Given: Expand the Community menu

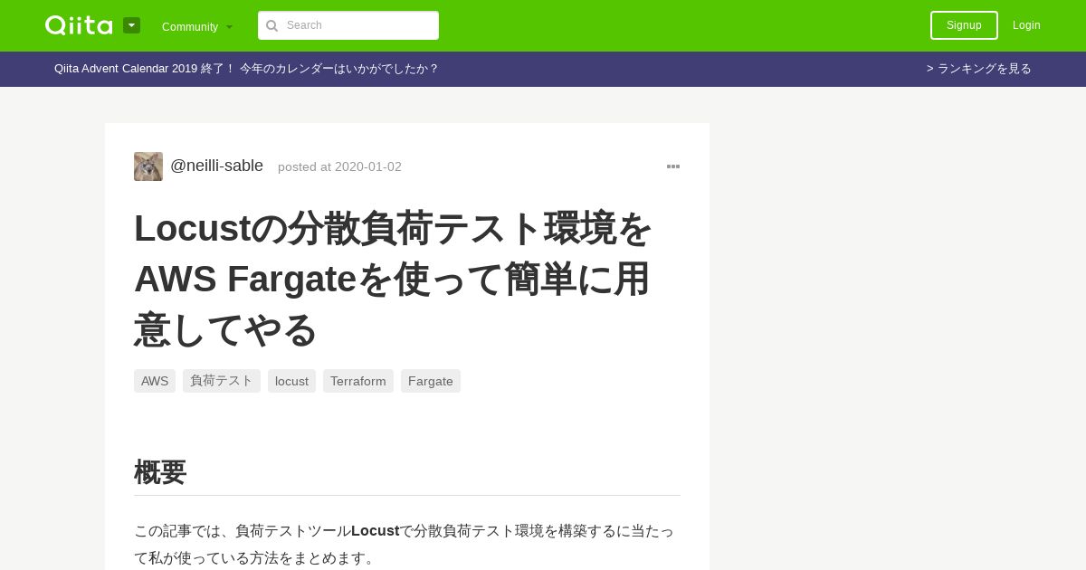Looking at the screenshot, I should click(197, 26).
